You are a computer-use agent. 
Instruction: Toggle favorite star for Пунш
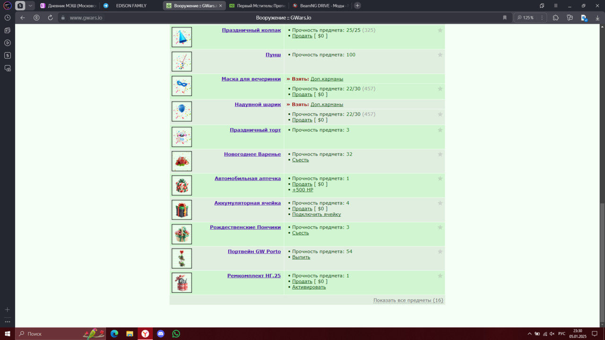pyautogui.click(x=440, y=55)
